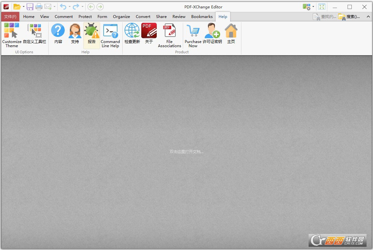Click the Save floppy disk icon
The width and height of the screenshot is (373, 250).
[x=30, y=7]
